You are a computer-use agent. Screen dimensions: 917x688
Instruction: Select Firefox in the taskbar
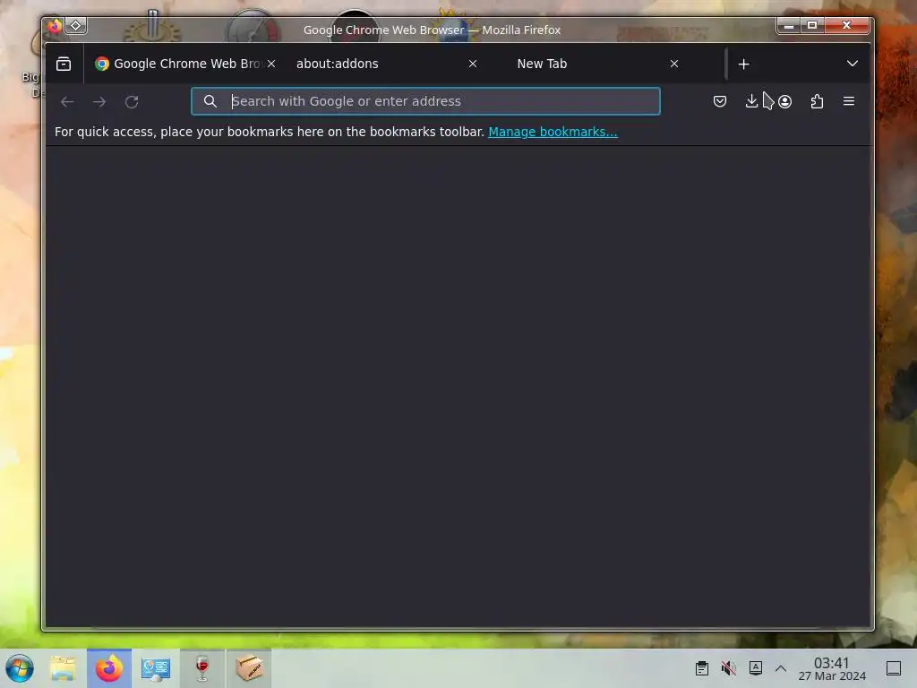(109, 668)
